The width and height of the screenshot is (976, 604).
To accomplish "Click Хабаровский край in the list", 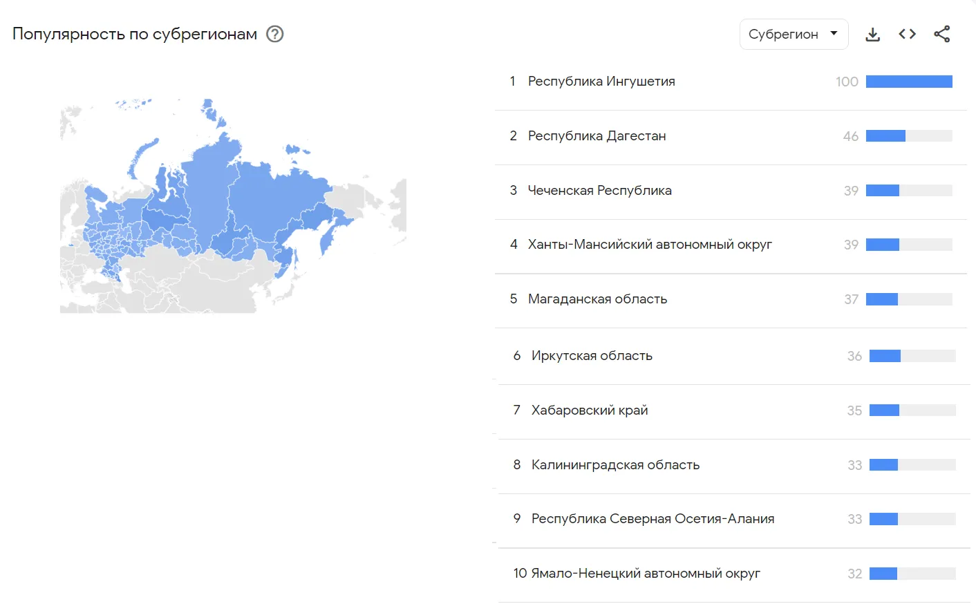I will pyautogui.click(x=590, y=410).
